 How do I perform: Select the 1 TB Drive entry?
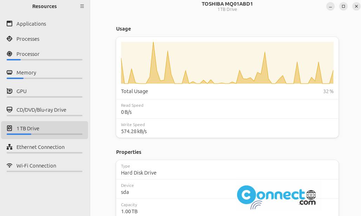(x=45, y=130)
